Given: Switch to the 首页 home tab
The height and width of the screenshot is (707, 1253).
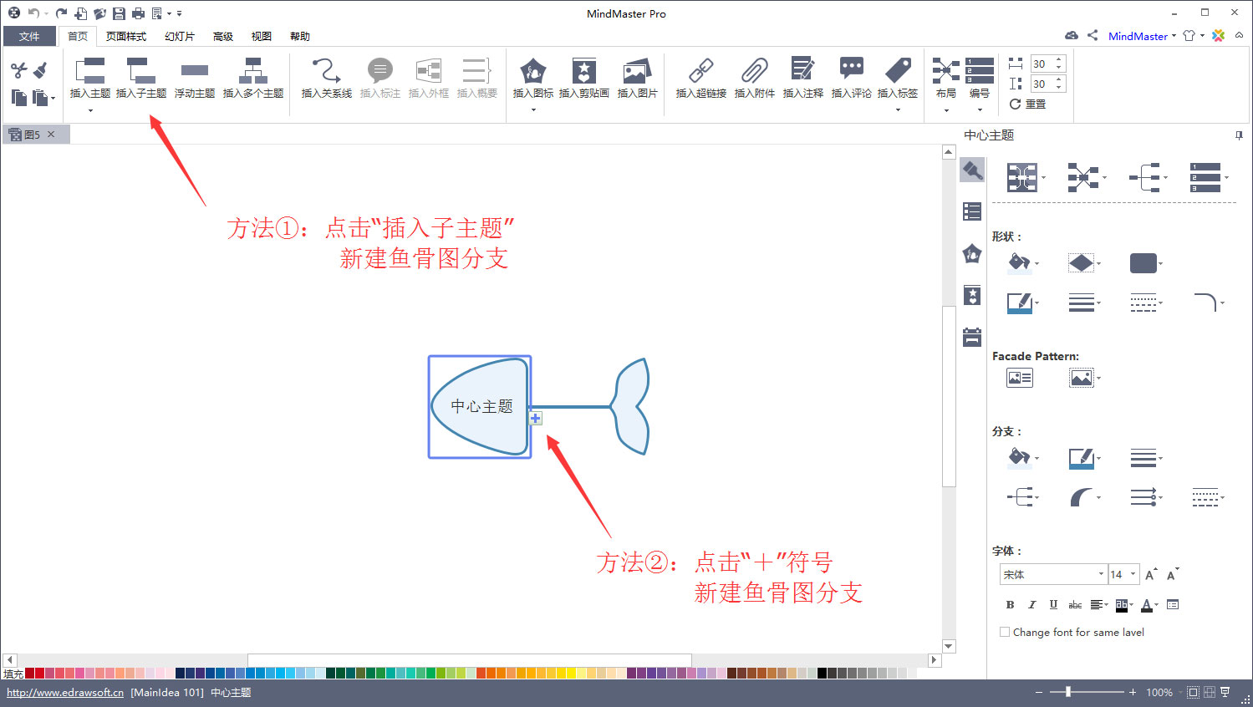Looking at the screenshot, I should click(x=78, y=36).
